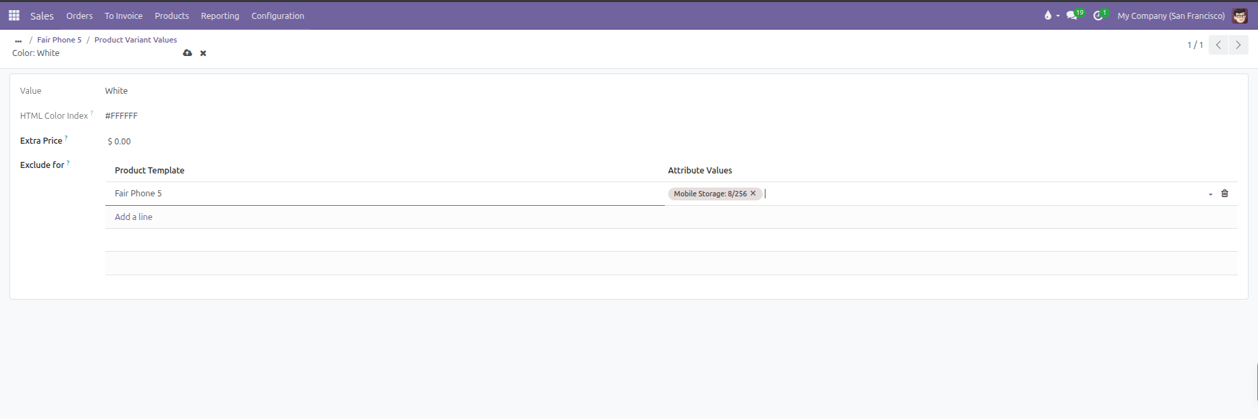The height and width of the screenshot is (419, 1258).
Task: Go back to Fair Phone 5 breadcrumb
Action: point(59,40)
